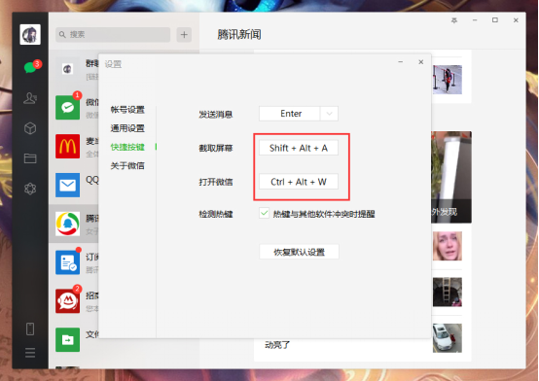The image size is (539, 381).
Task: Select the 关于微信 settings tab
Action: pos(127,165)
